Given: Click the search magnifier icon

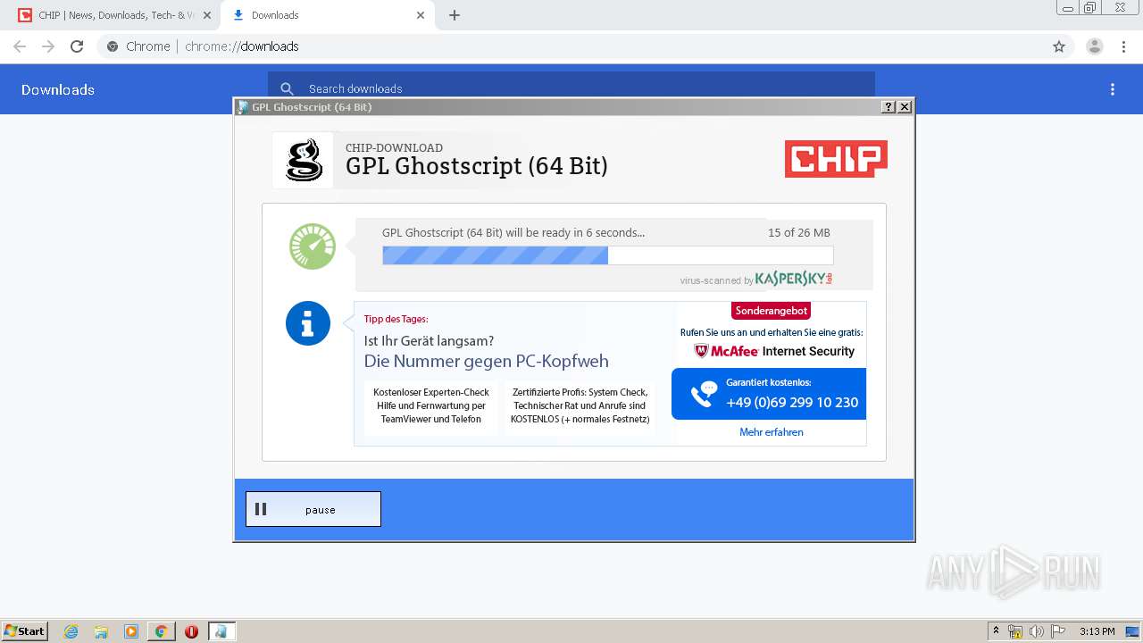Looking at the screenshot, I should pos(287,88).
